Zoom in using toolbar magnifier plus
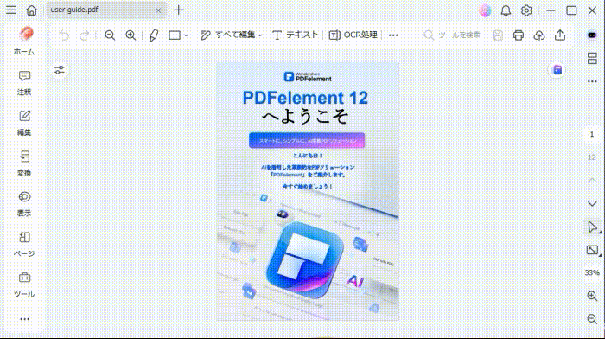Image resolution: width=605 pixels, height=339 pixels. pos(131,35)
